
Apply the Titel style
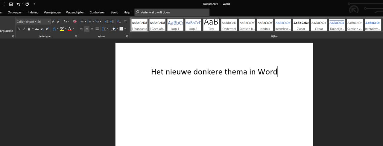(211, 25)
